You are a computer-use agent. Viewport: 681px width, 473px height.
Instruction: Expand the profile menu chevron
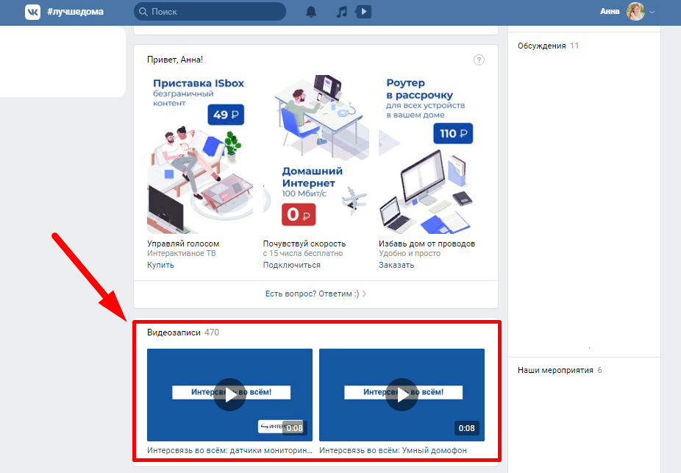point(652,13)
